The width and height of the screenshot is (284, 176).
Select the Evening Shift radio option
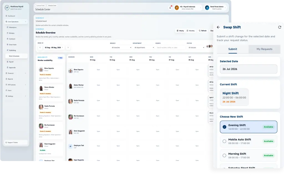click(x=224, y=127)
